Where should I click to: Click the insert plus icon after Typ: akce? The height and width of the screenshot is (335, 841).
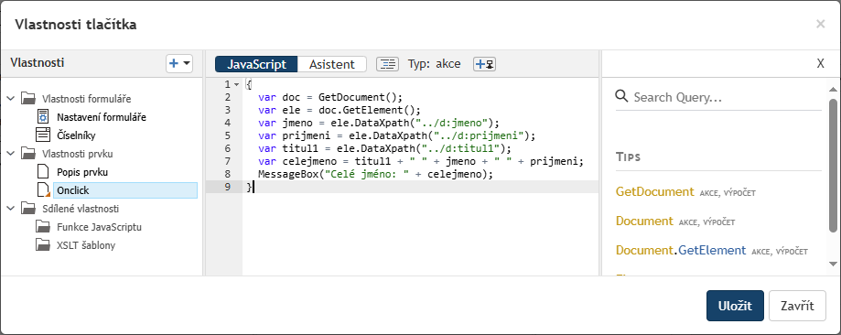coord(484,64)
